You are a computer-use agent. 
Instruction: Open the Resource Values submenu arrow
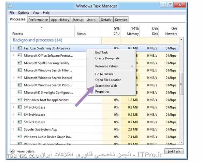(x=132, y=66)
